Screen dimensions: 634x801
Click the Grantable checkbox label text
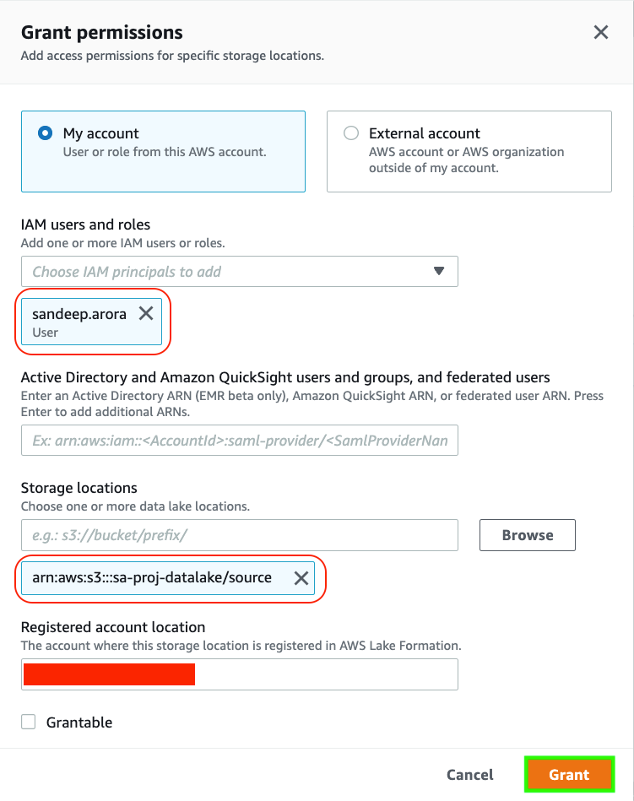[x=79, y=723]
